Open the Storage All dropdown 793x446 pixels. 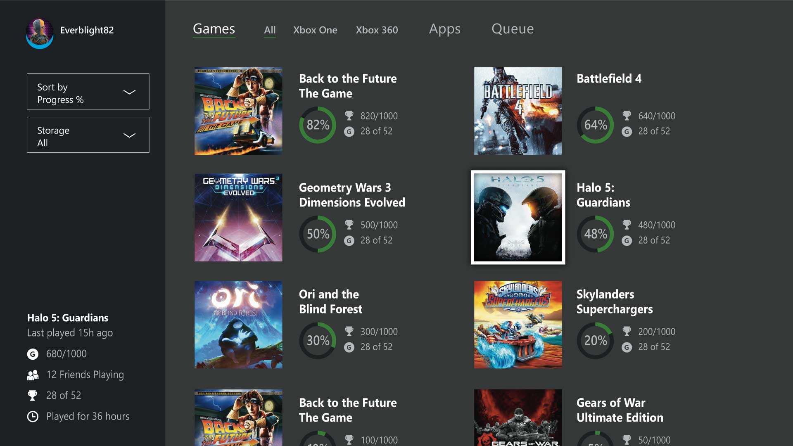(x=88, y=135)
